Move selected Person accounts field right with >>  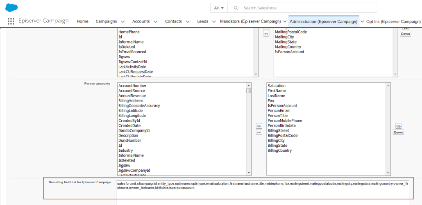tap(259, 126)
